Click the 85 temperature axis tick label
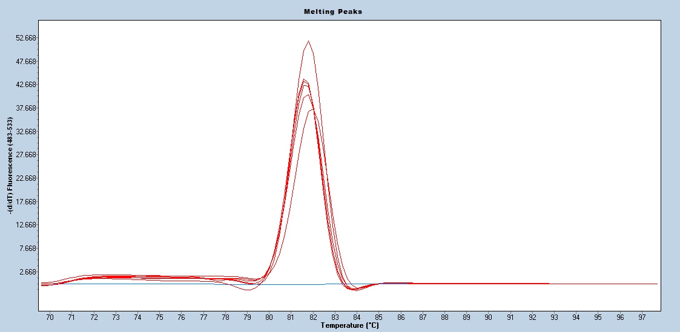Screen dimensions: 680x332 [x=378, y=317]
